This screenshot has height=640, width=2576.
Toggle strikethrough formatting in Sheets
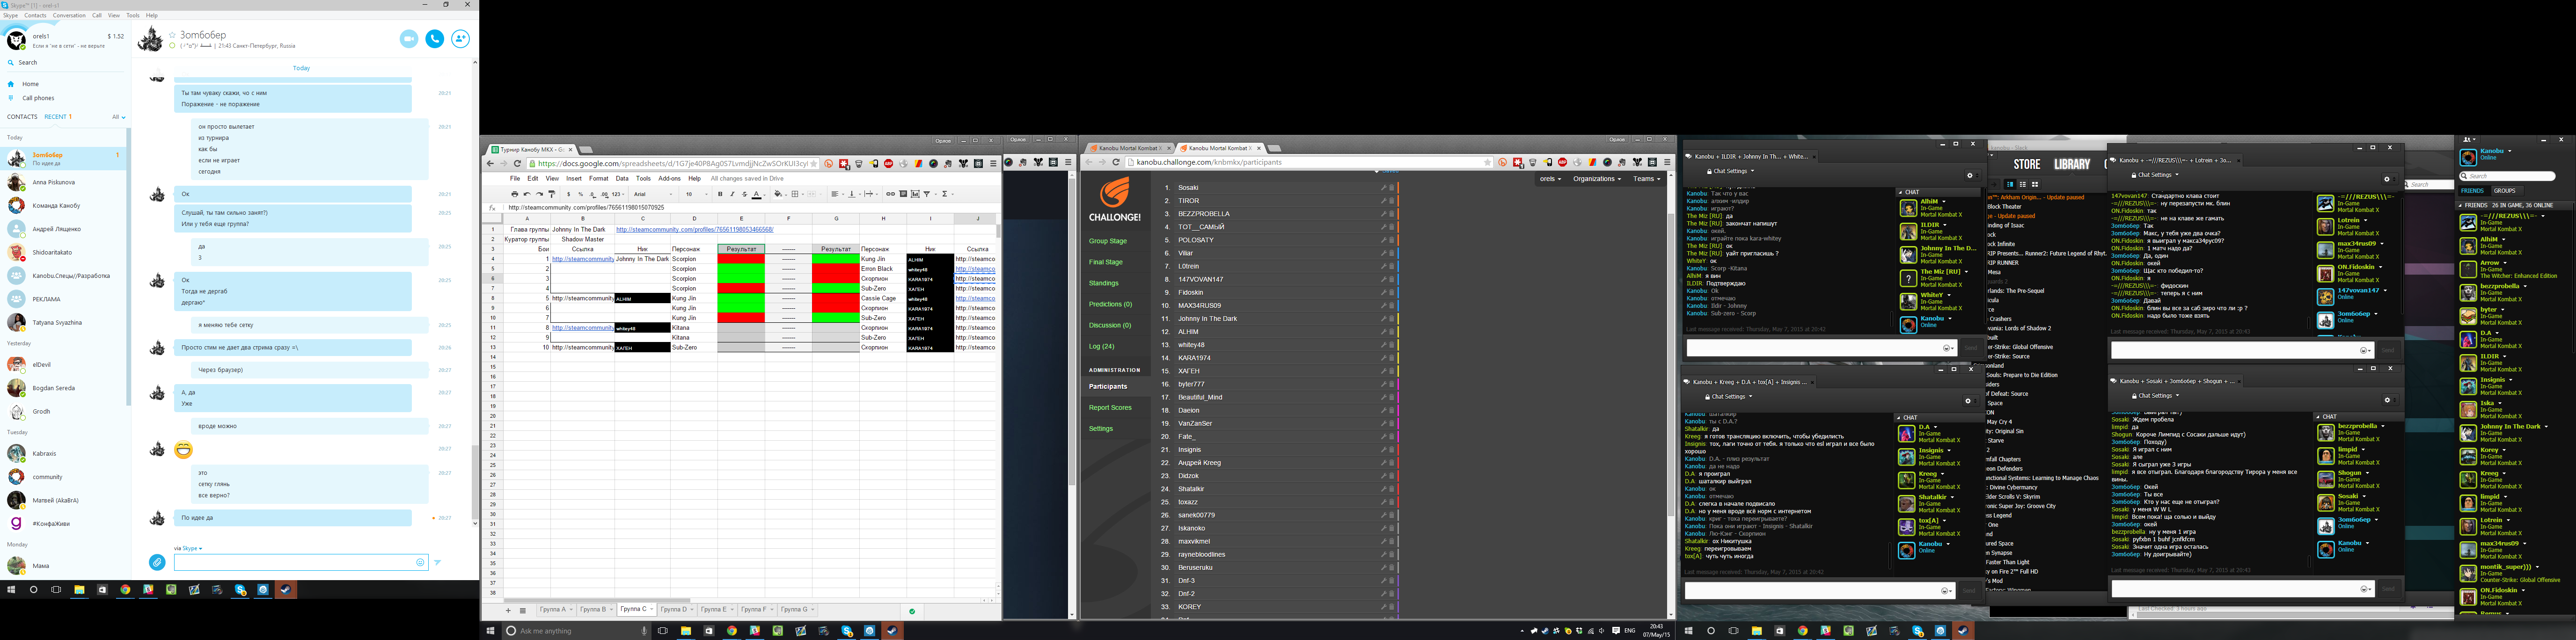(x=745, y=194)
